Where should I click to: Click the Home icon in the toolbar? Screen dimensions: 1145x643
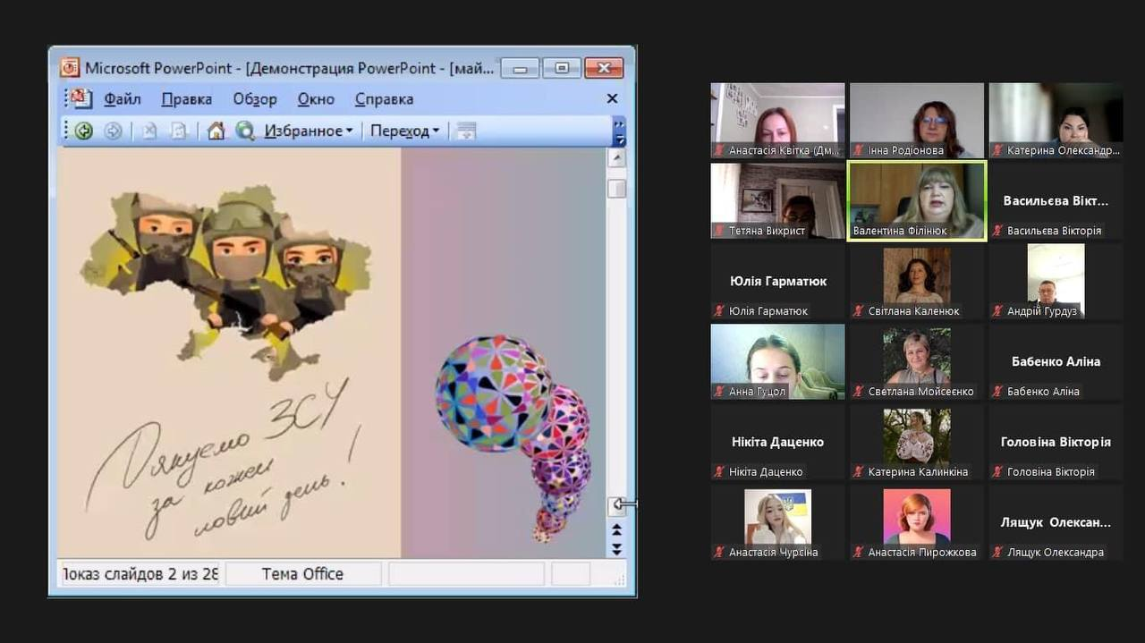click(x=216, y=131)
